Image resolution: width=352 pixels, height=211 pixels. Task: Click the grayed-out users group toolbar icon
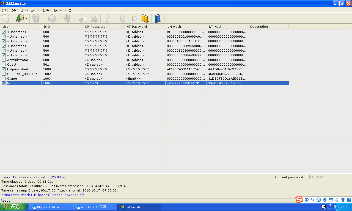click(36, 18)
